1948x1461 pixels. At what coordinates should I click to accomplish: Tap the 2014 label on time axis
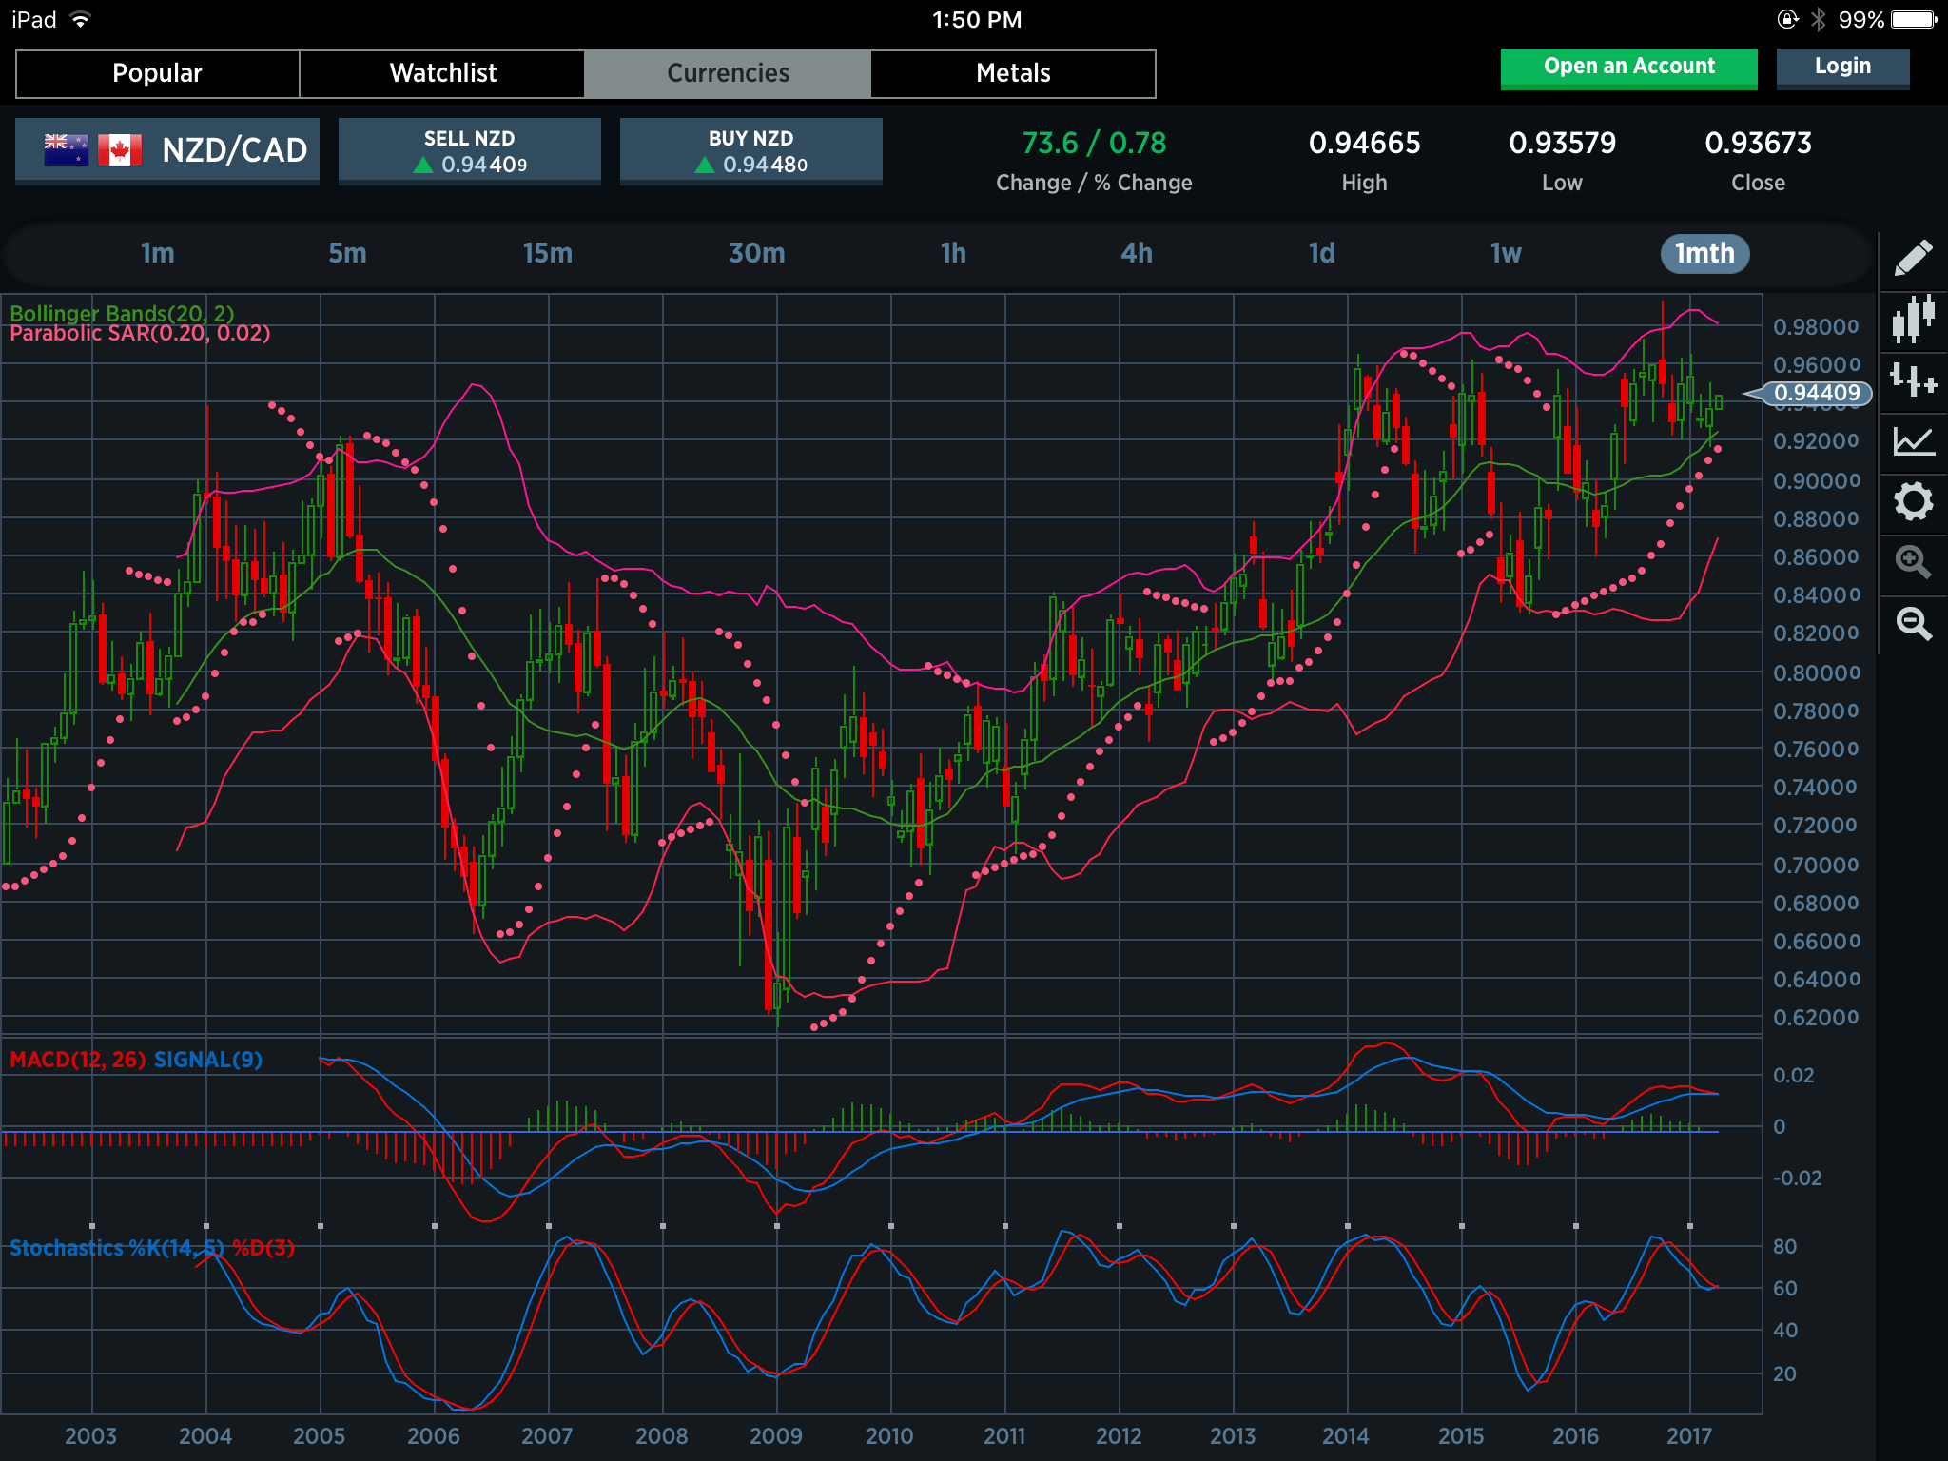1346,1436
